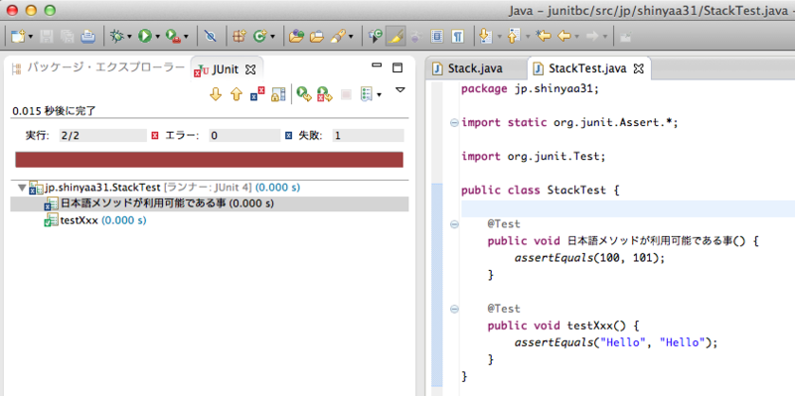Click the Previous Failed Test up arrow
795x396 pixels.
pyautogui.click(x=237, y=93)
